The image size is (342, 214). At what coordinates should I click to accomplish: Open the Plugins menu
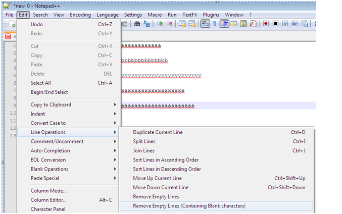(x=211, y=15)
